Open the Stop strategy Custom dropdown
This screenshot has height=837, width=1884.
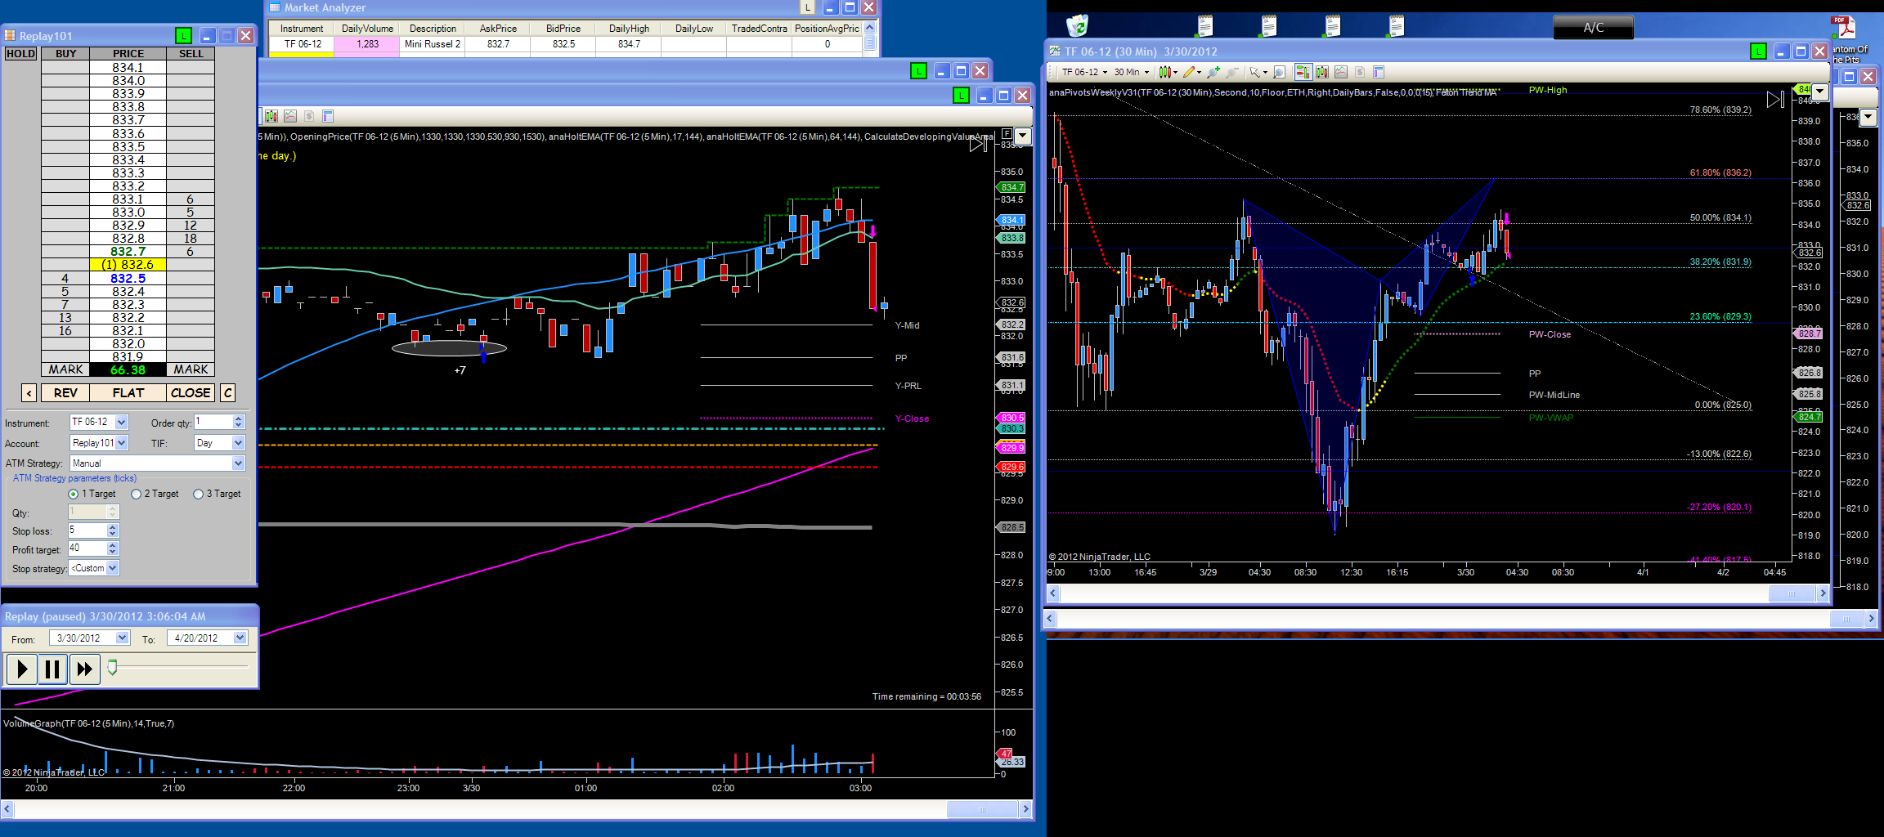pos(113,568)
